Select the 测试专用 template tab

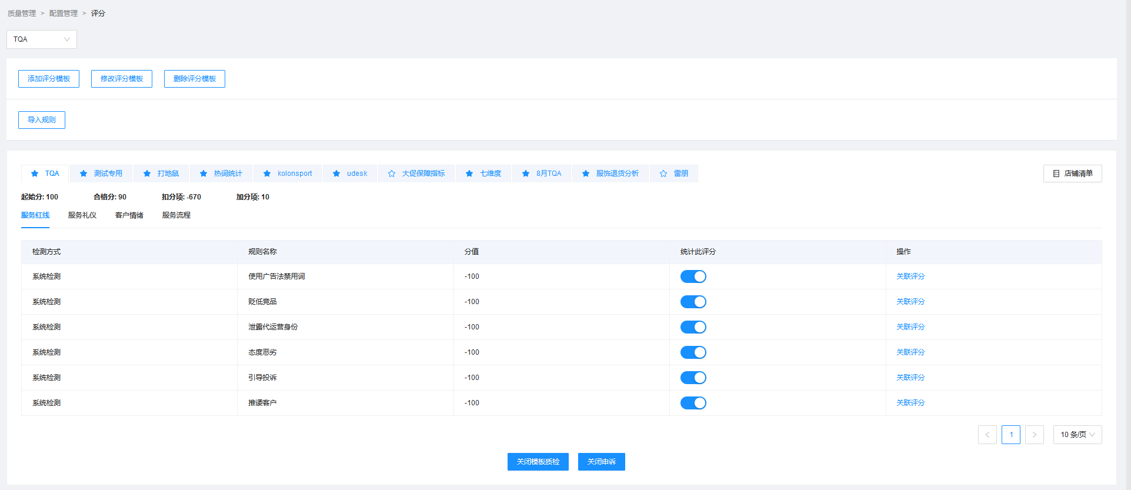(101, 174)
